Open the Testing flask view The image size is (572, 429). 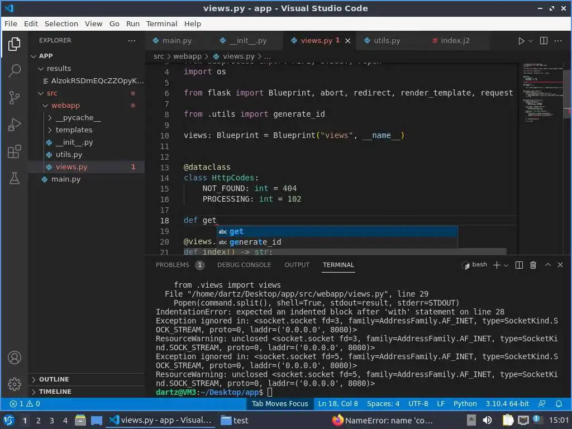[14, 178]
